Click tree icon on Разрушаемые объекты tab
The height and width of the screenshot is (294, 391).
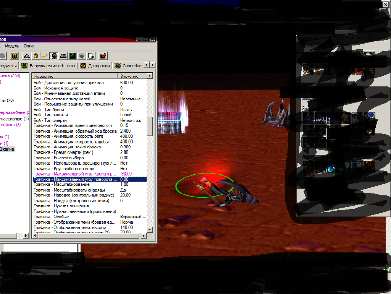tap(24, 65)
